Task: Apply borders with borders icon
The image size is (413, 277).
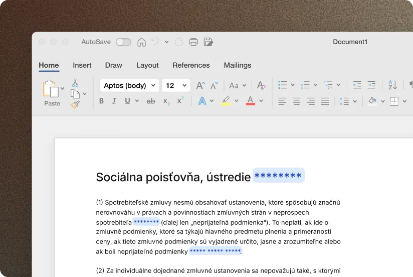Action: point(394,101)
